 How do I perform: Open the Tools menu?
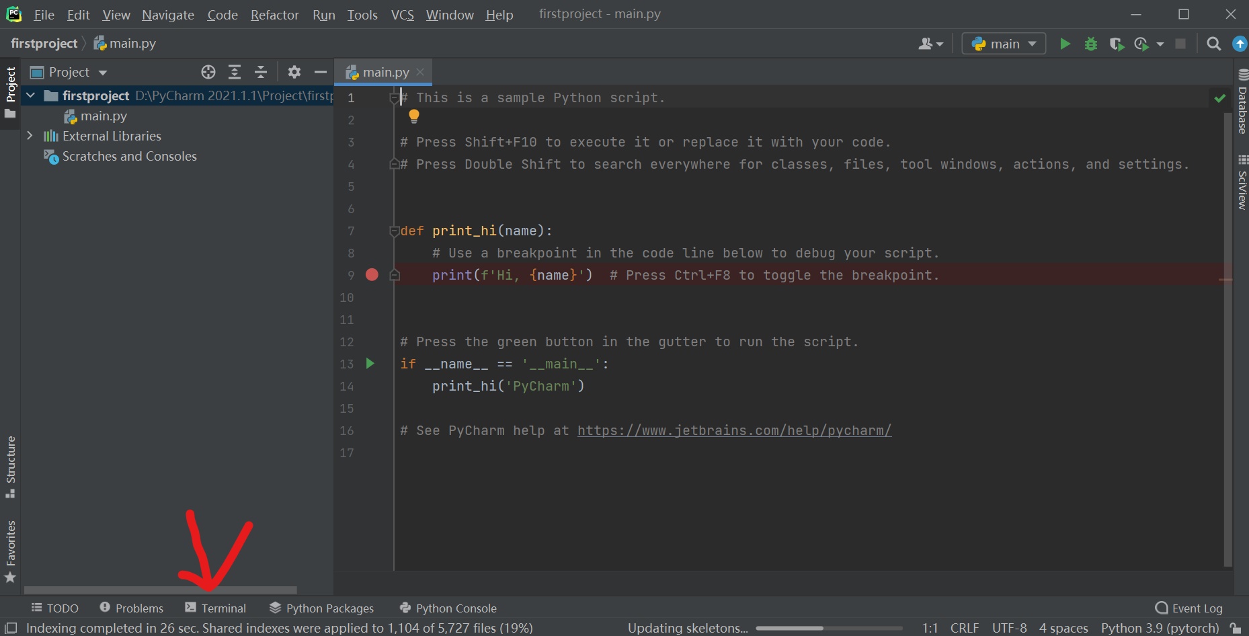(362, 15)
